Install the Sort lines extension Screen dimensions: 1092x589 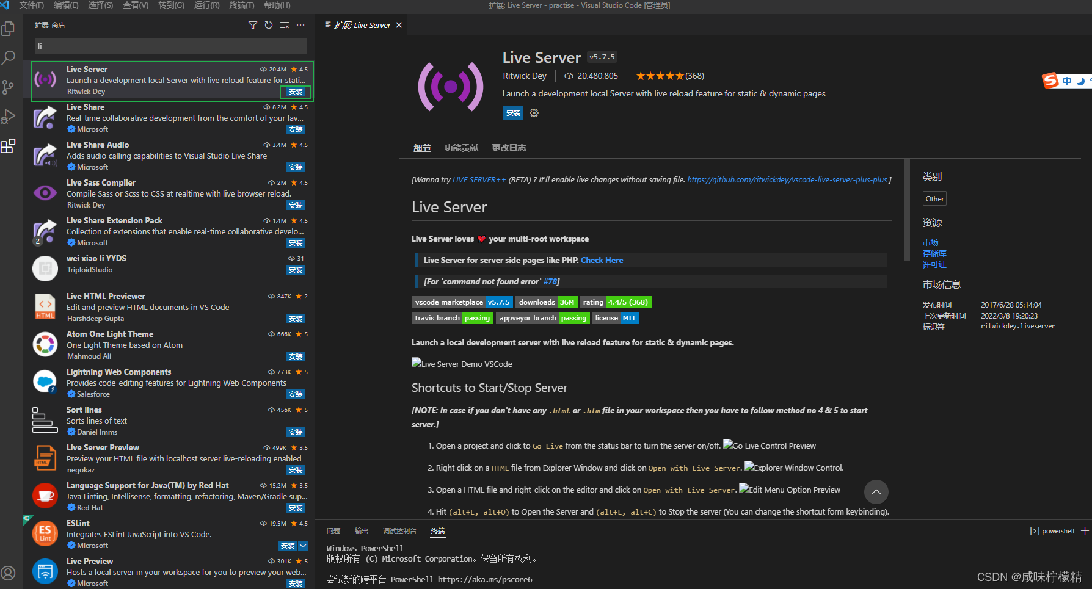296,432
